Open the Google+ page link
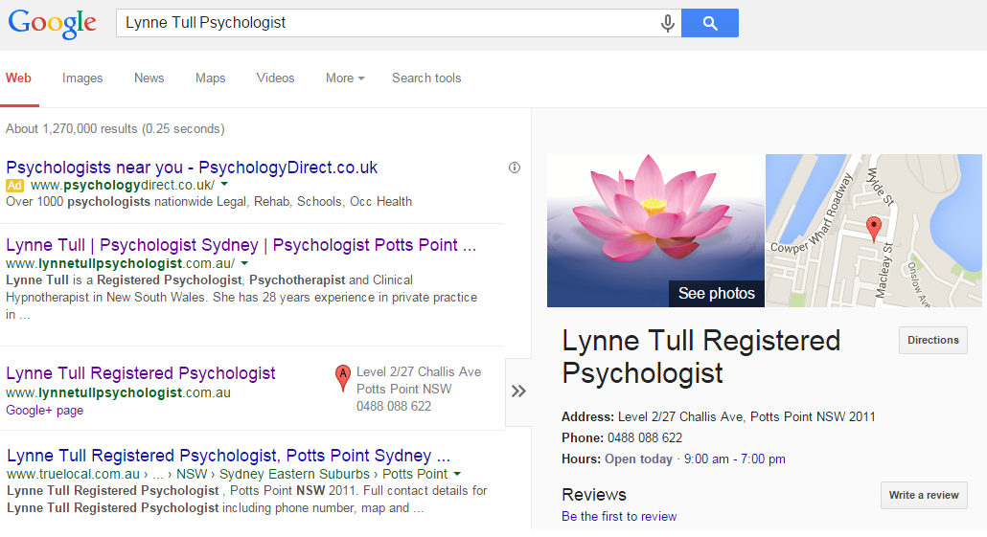This screenshot has width=987, height=537. pos(45,410)
